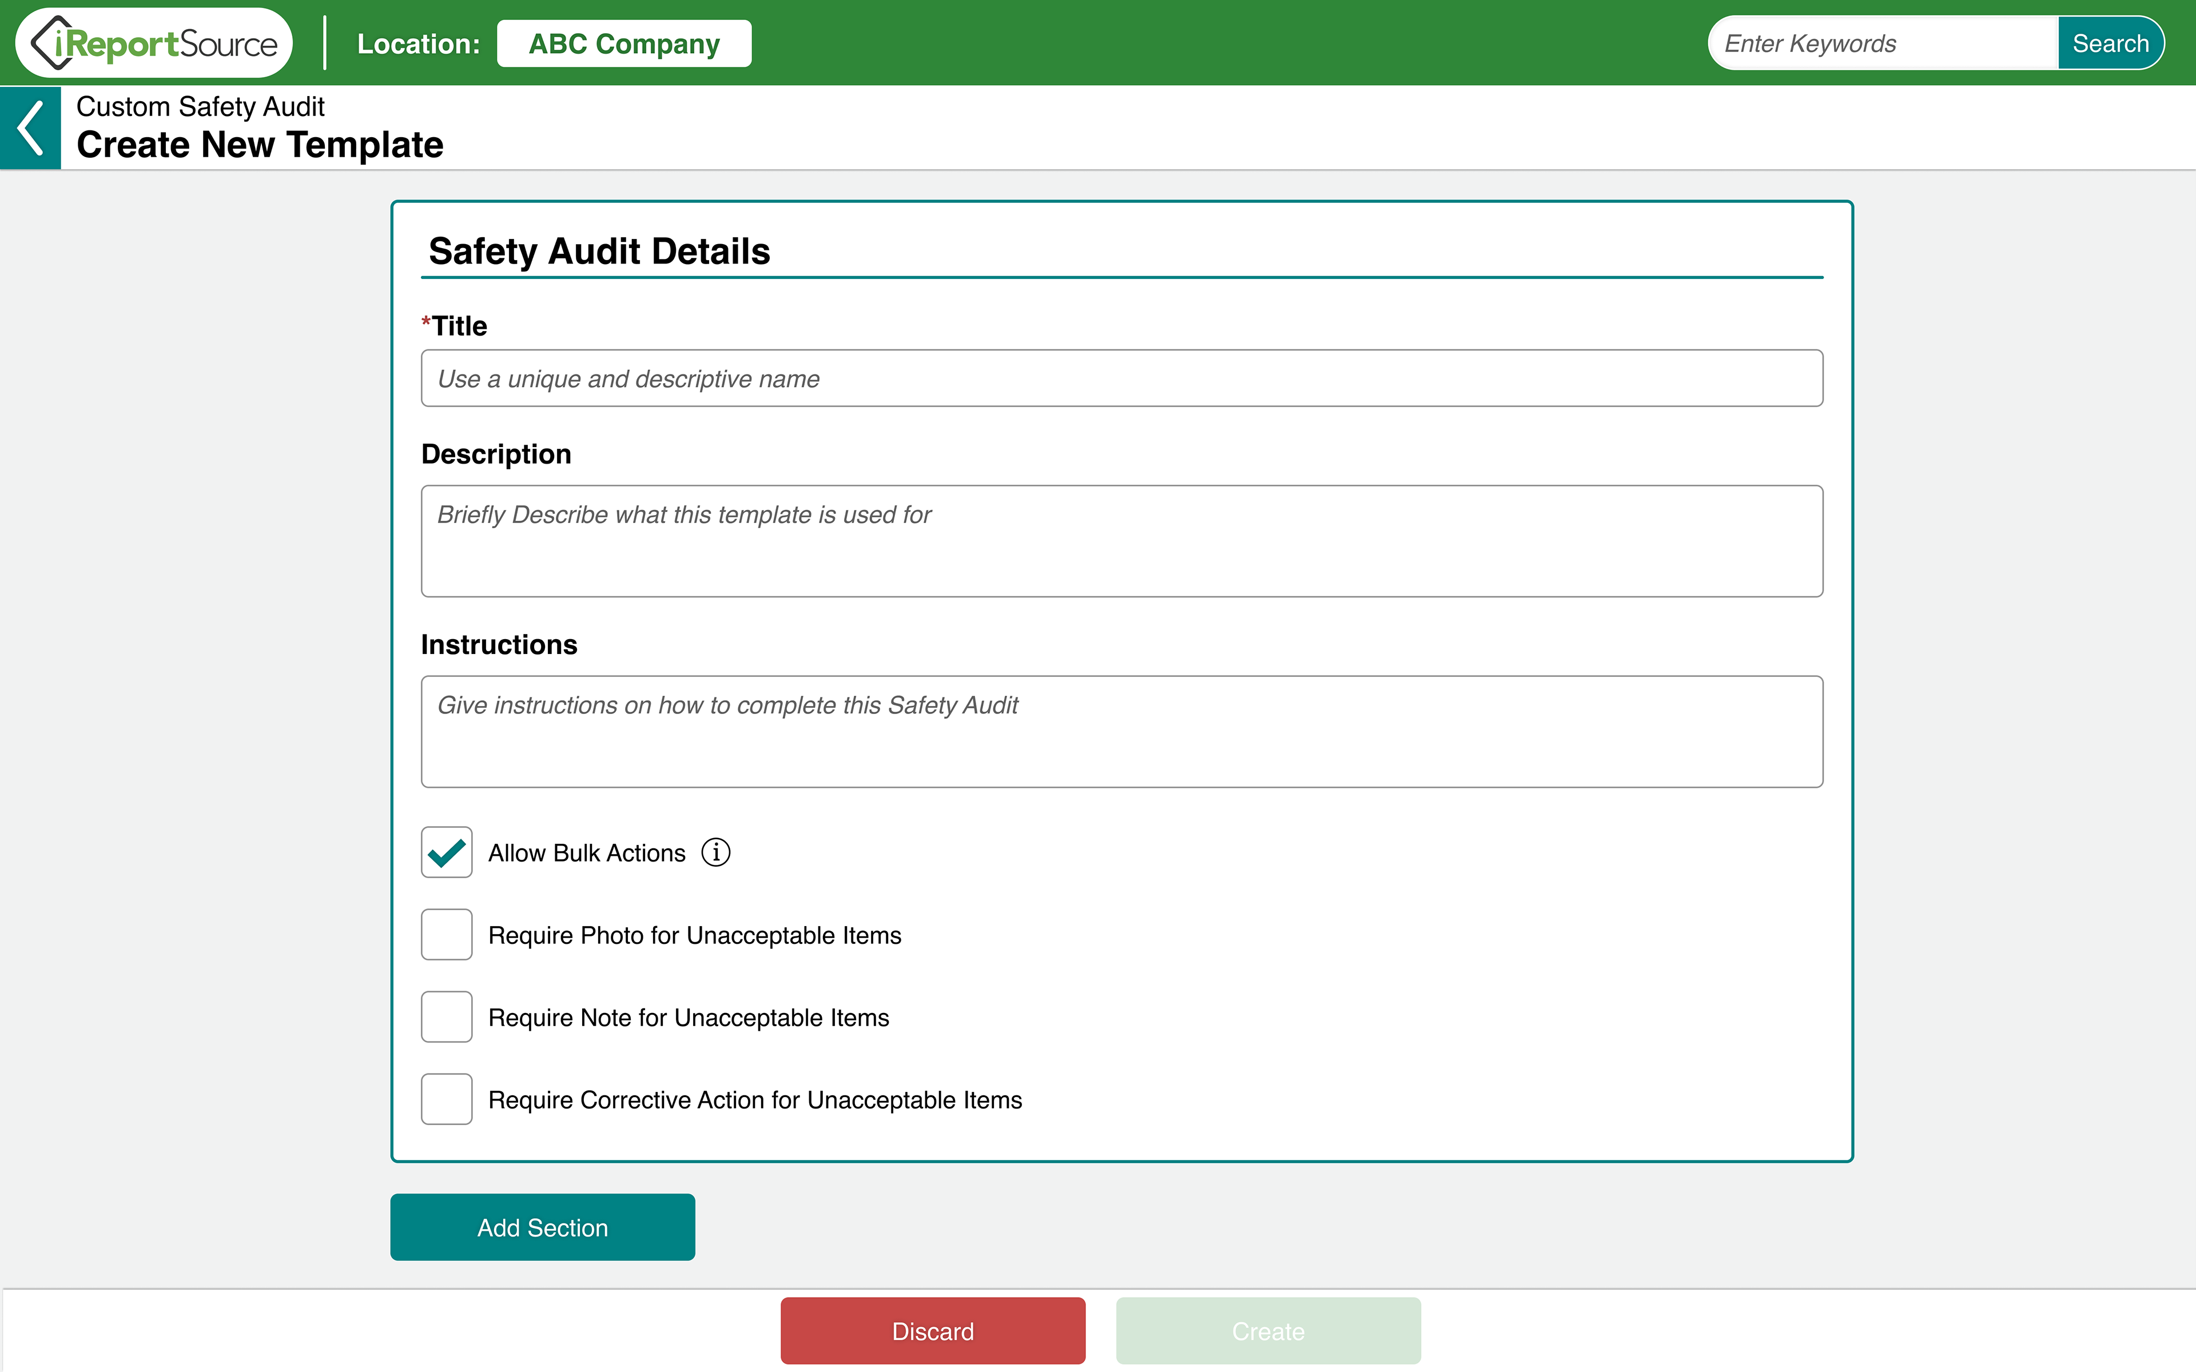Enable Require Note for Unacceptable Items
The height and width of the screenshot is (1372, 2196).
click(x=447, y=1016)
